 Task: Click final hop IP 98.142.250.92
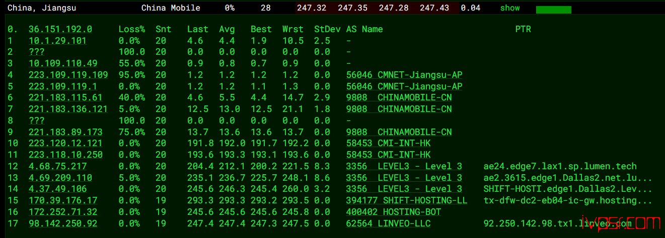pos(63,223)
